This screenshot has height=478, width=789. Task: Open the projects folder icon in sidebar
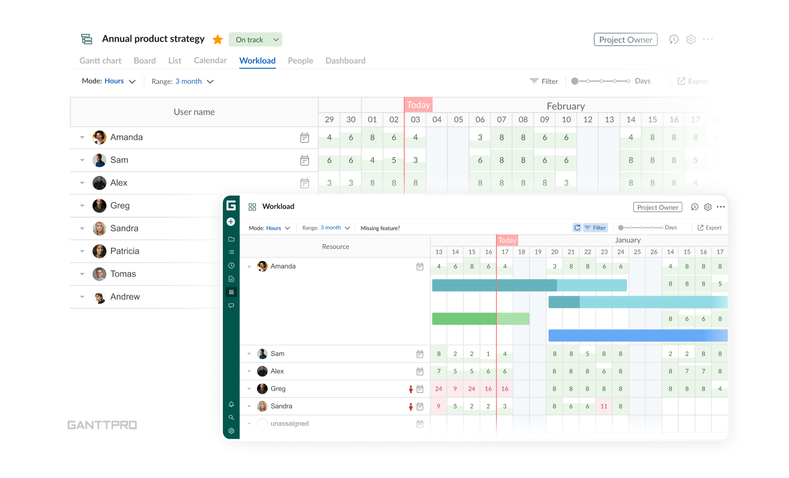(x=231, y=239)
